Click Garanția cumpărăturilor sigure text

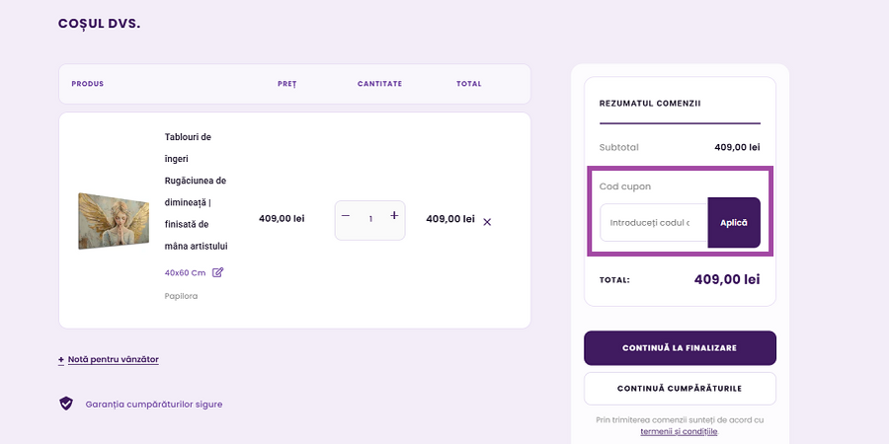pos(154,405)
